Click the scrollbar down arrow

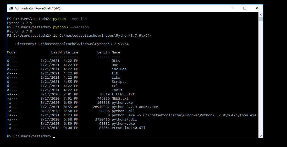(x=261, y=136)
